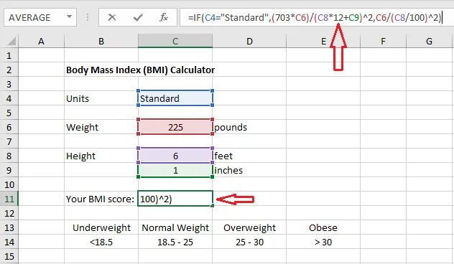The image size is (454, 264).
Task: Click the Normal Weight category cell
Action: pyautogui.click(x=175, y=227)
